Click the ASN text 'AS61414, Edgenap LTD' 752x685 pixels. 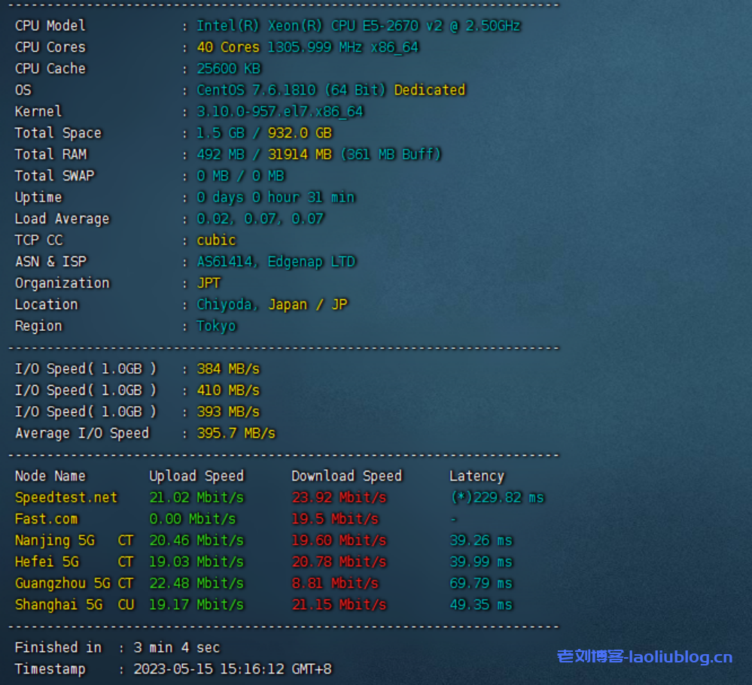click(x=276, y=262)
